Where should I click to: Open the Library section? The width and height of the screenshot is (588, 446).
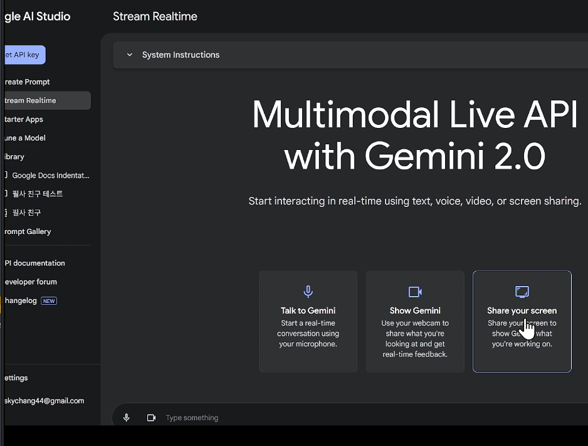14,157
